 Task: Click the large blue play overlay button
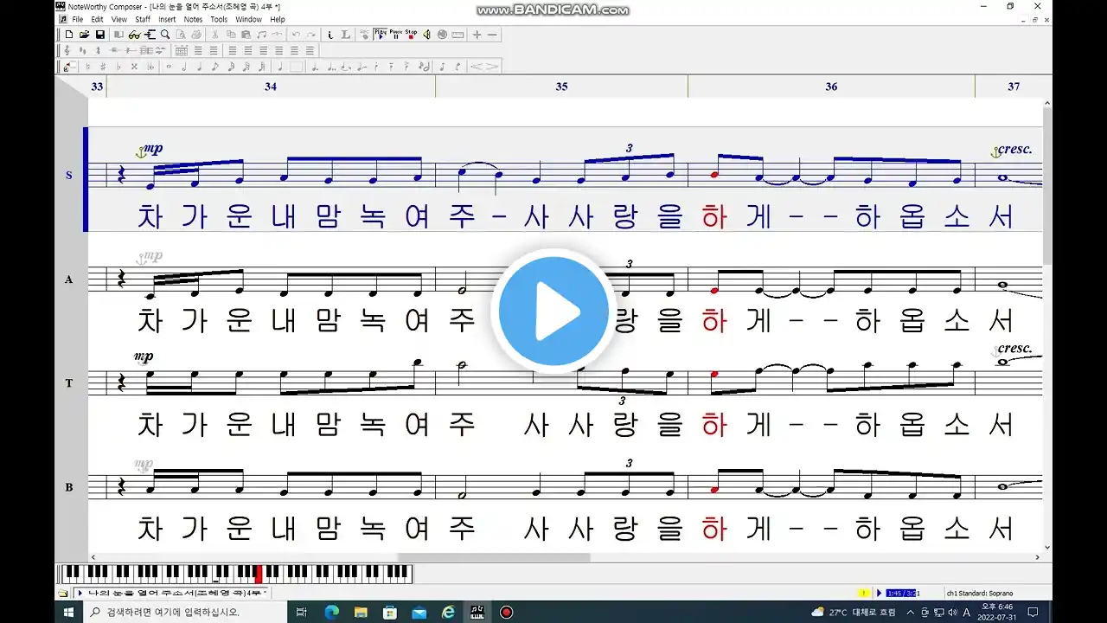(x=553, y=311)
